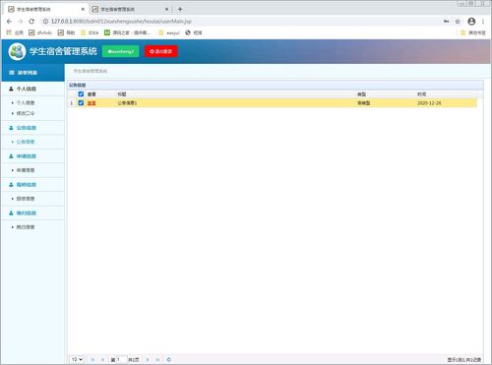
Task: Click the red logout button
Action: 161,51
